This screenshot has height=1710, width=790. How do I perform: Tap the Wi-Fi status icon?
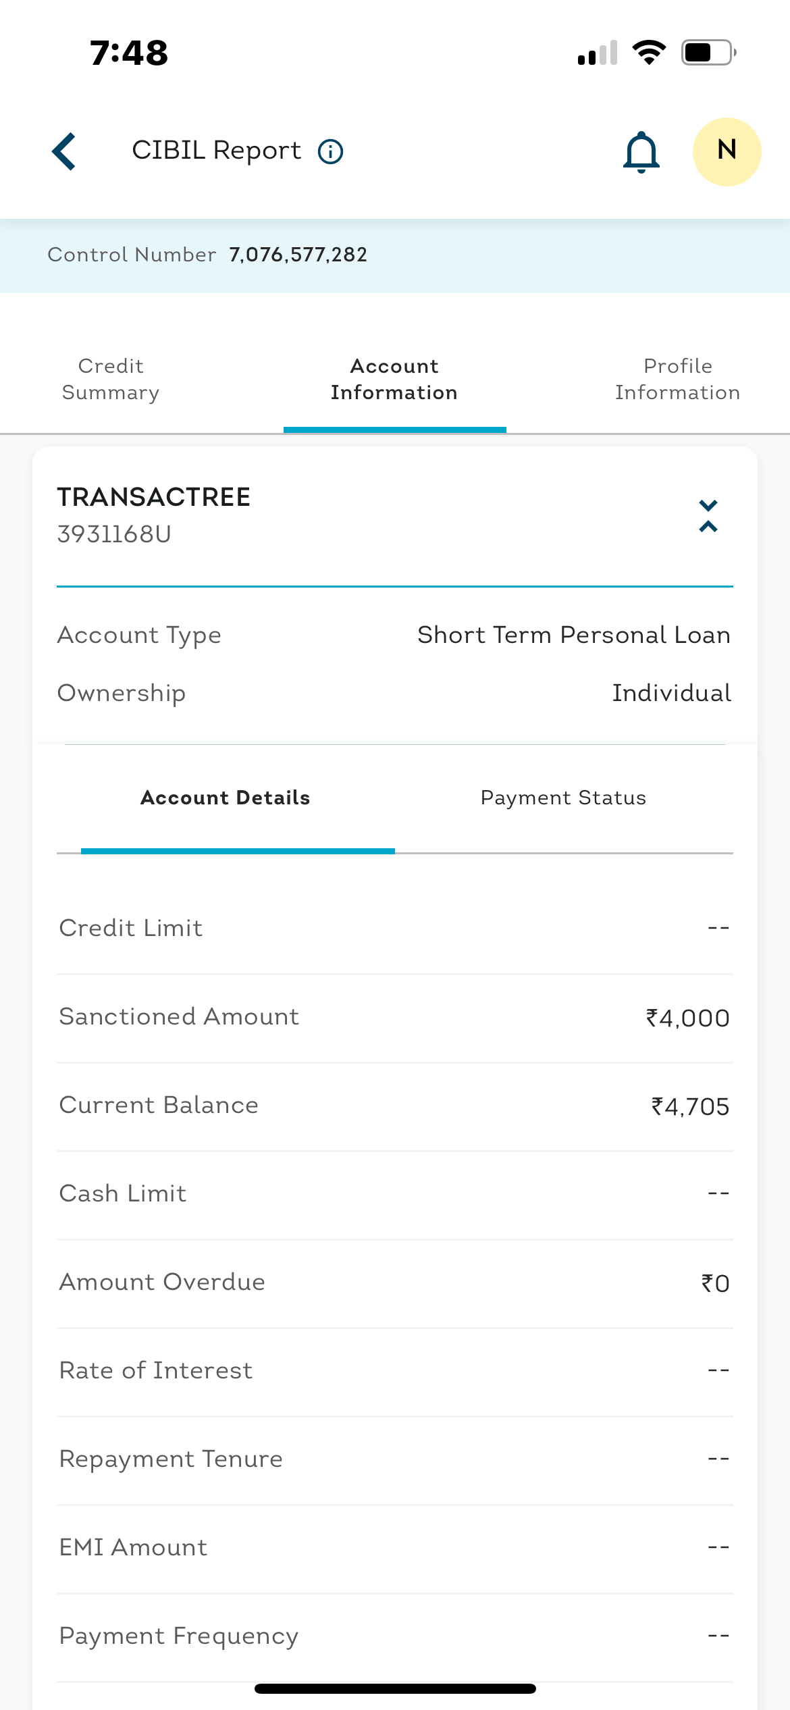[649, 53]
